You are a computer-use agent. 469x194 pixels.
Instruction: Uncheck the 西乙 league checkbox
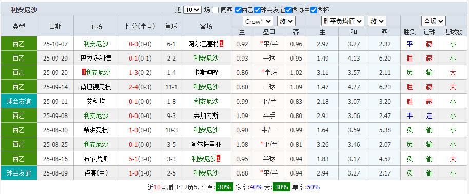click(238, 10)
